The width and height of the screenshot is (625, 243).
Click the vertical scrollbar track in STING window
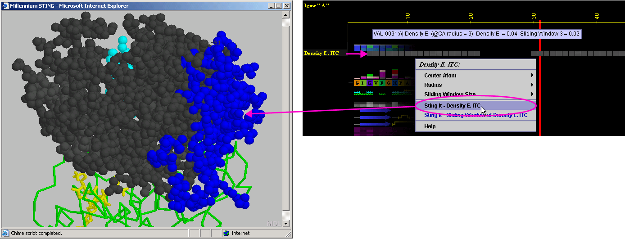285,119
